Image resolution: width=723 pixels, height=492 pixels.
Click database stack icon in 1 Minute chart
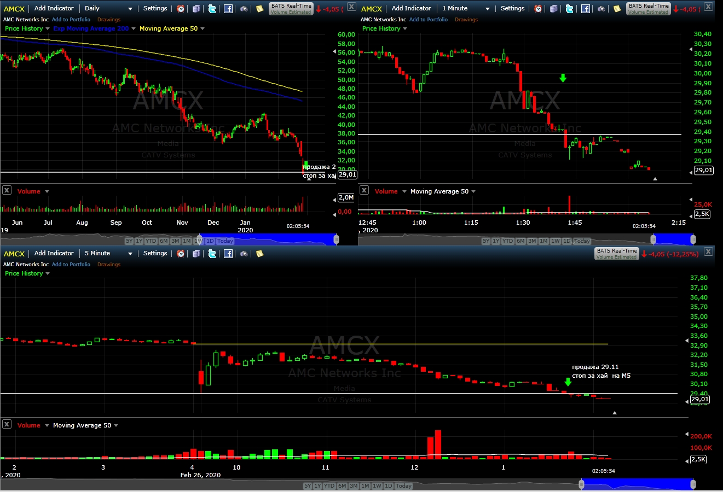pos(554,9)
